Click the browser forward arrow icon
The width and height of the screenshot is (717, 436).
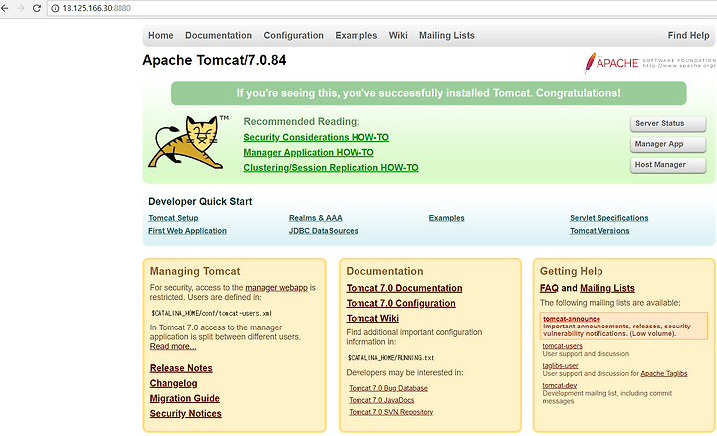point(21,8)
